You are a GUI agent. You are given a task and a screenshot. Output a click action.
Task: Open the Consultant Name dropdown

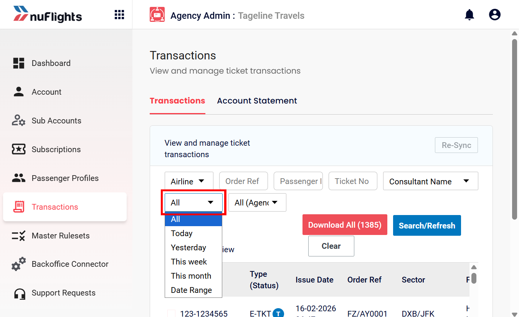[430, 181]
